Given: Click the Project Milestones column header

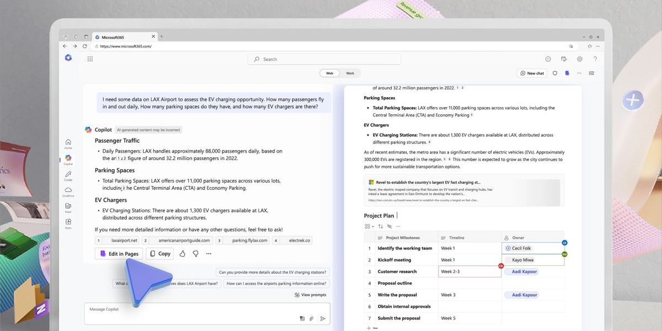Looking at the screenshot, I should [407, 238].
